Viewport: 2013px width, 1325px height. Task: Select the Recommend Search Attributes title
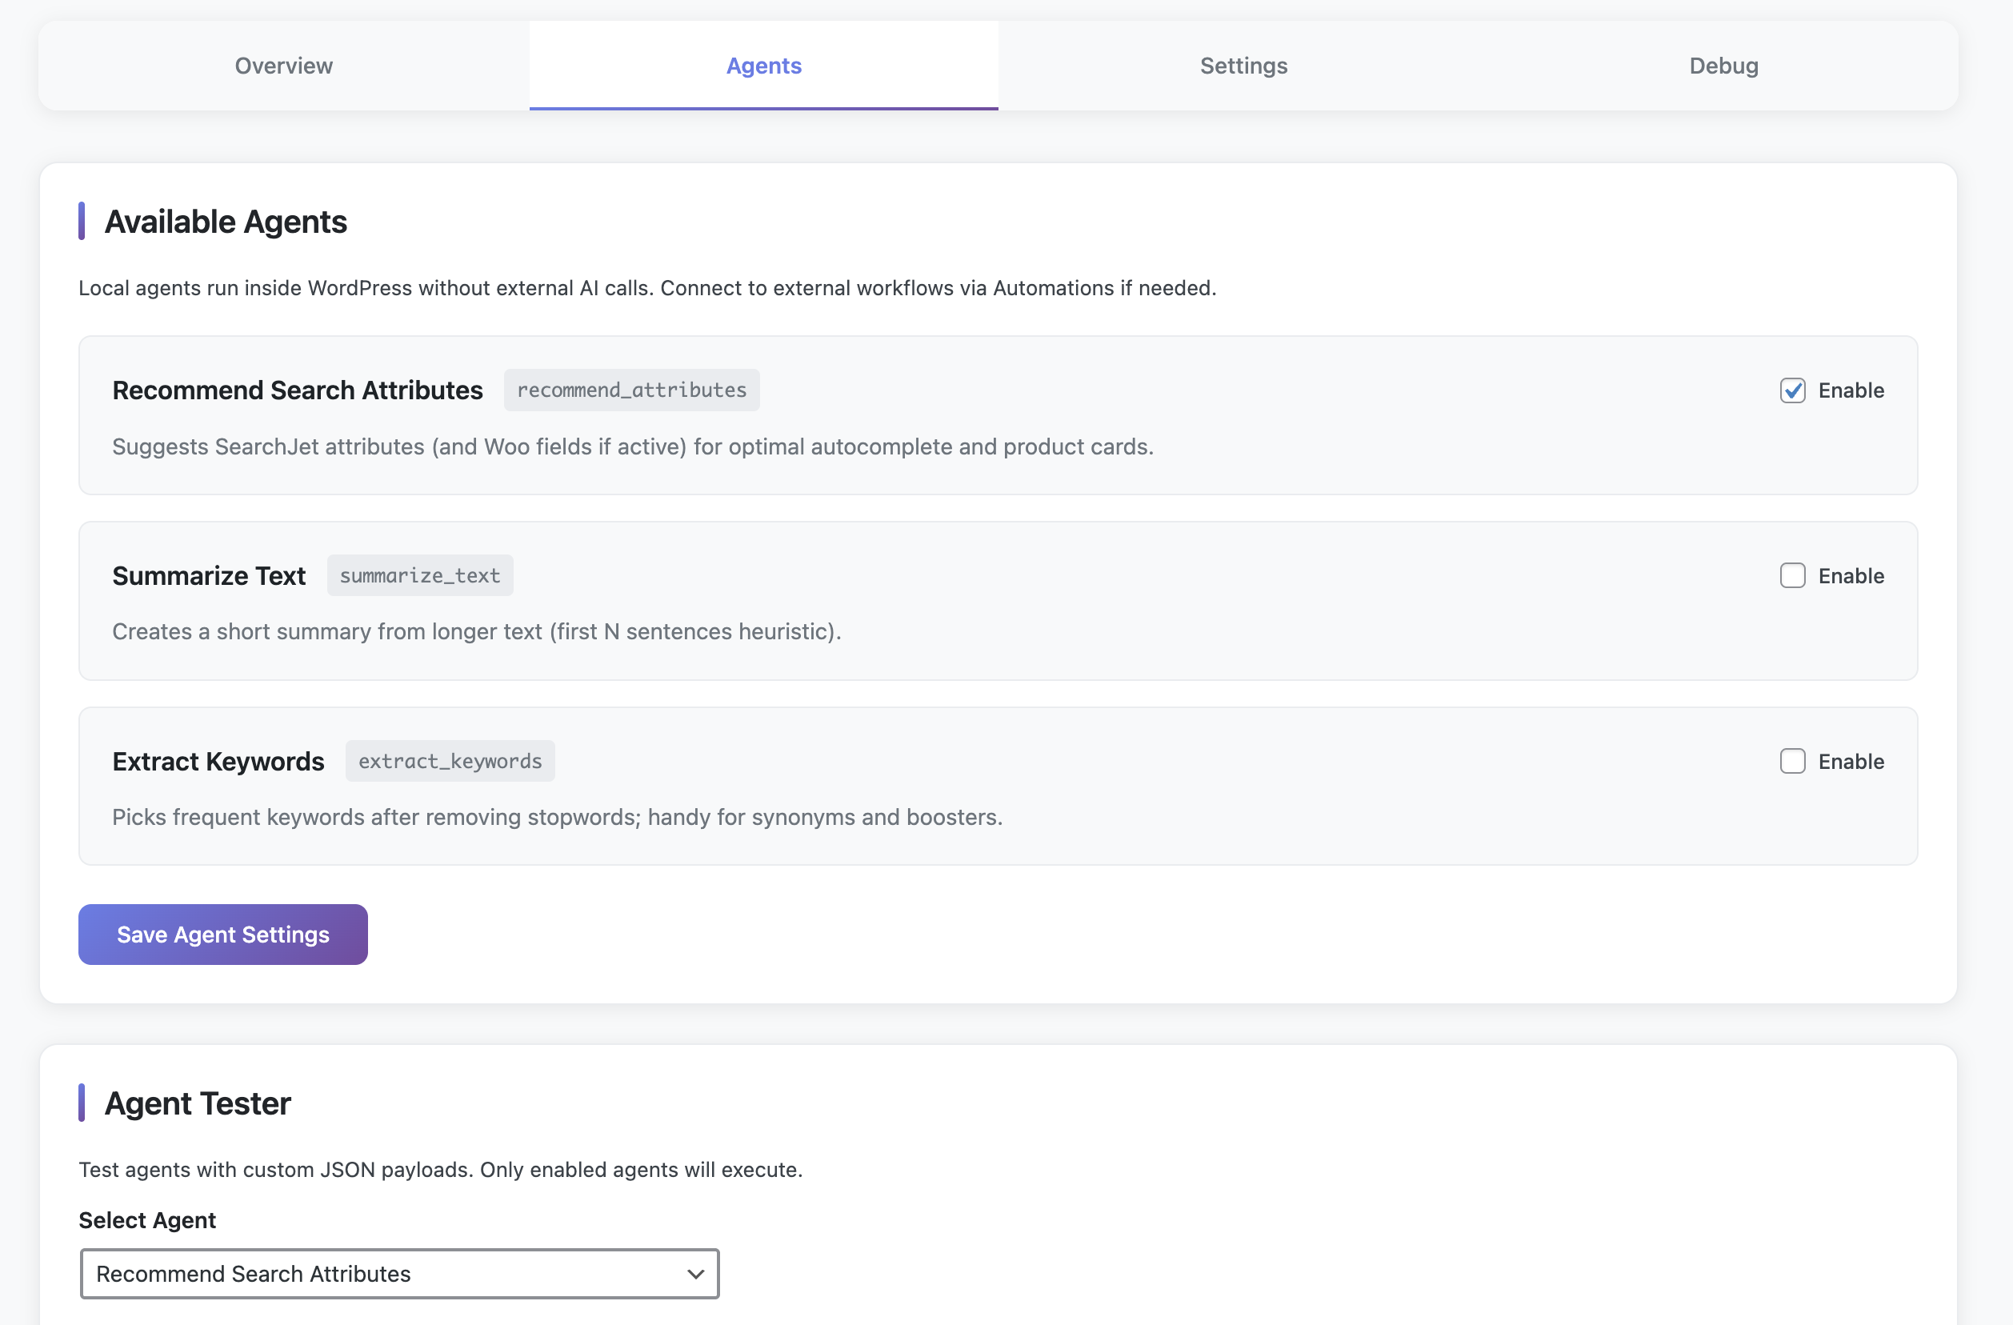(x=297, y=390)
